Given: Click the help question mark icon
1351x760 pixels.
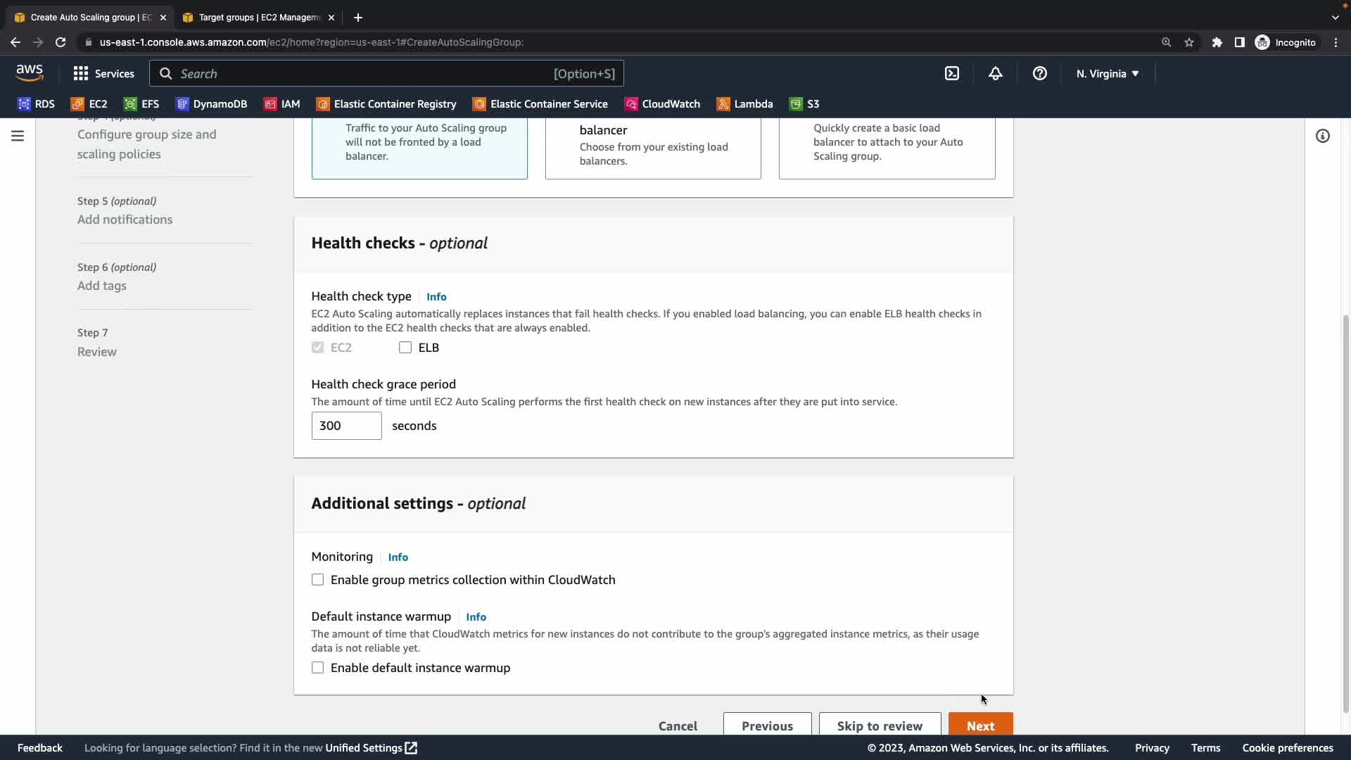Looking at the screenshot, I should (1039, 73).
